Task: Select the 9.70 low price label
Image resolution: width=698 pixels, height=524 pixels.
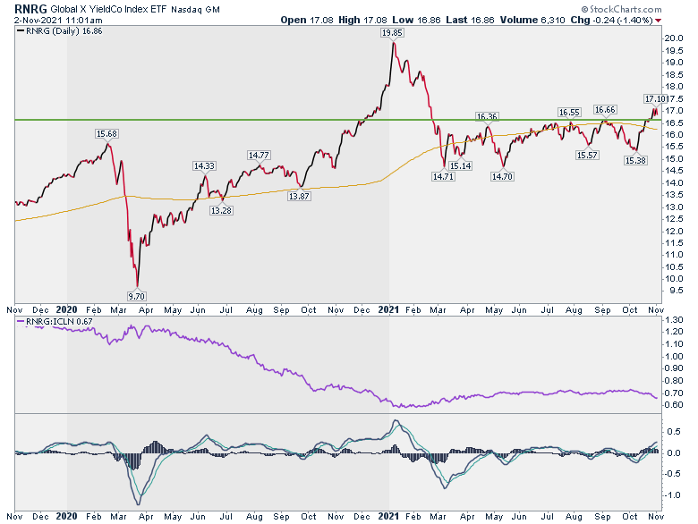Action: (x=136, y=296)
